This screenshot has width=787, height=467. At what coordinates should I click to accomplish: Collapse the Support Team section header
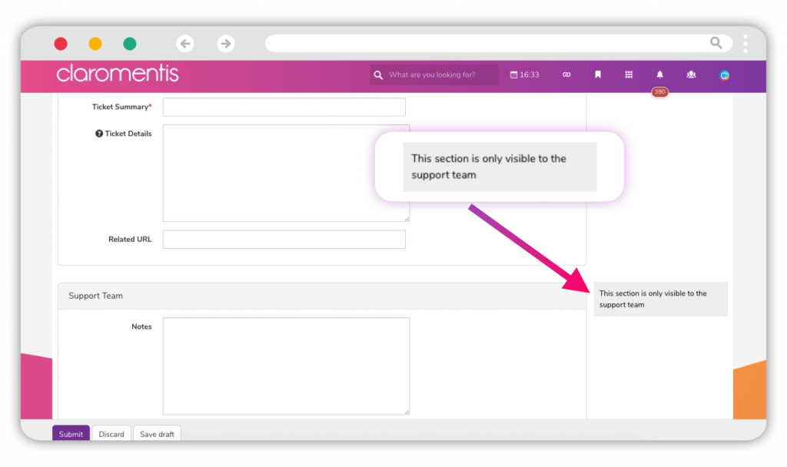[x=95, y=296]
